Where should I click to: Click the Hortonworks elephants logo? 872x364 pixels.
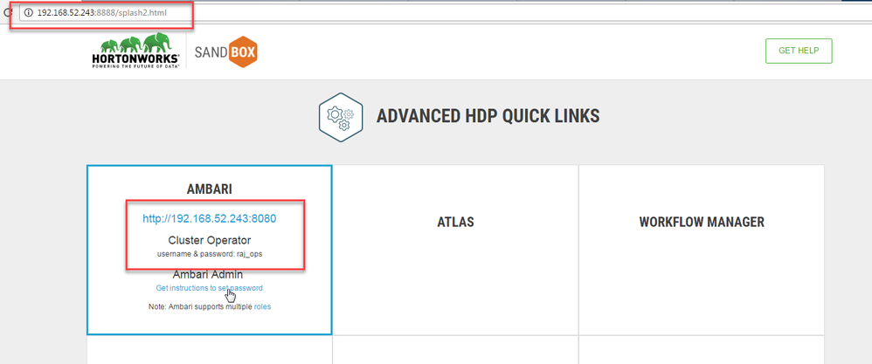(135, 51)
